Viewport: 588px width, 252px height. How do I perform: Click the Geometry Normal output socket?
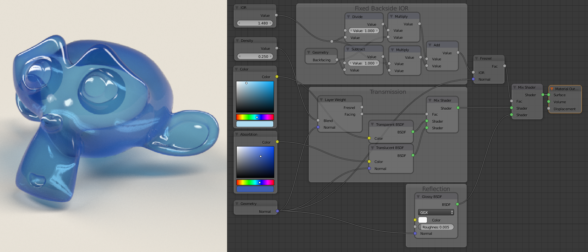tap(277, 211)
